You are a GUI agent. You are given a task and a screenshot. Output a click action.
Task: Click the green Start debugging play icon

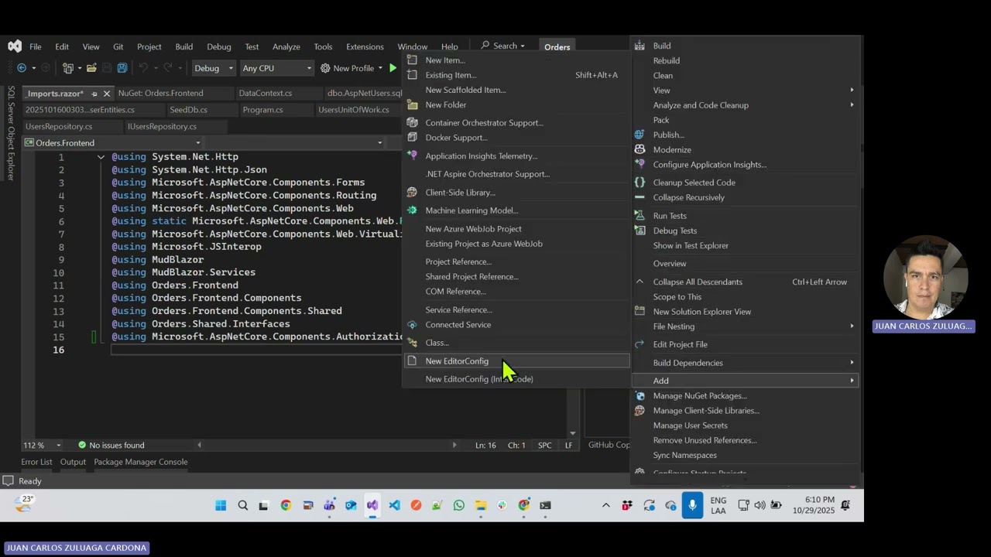393,68
